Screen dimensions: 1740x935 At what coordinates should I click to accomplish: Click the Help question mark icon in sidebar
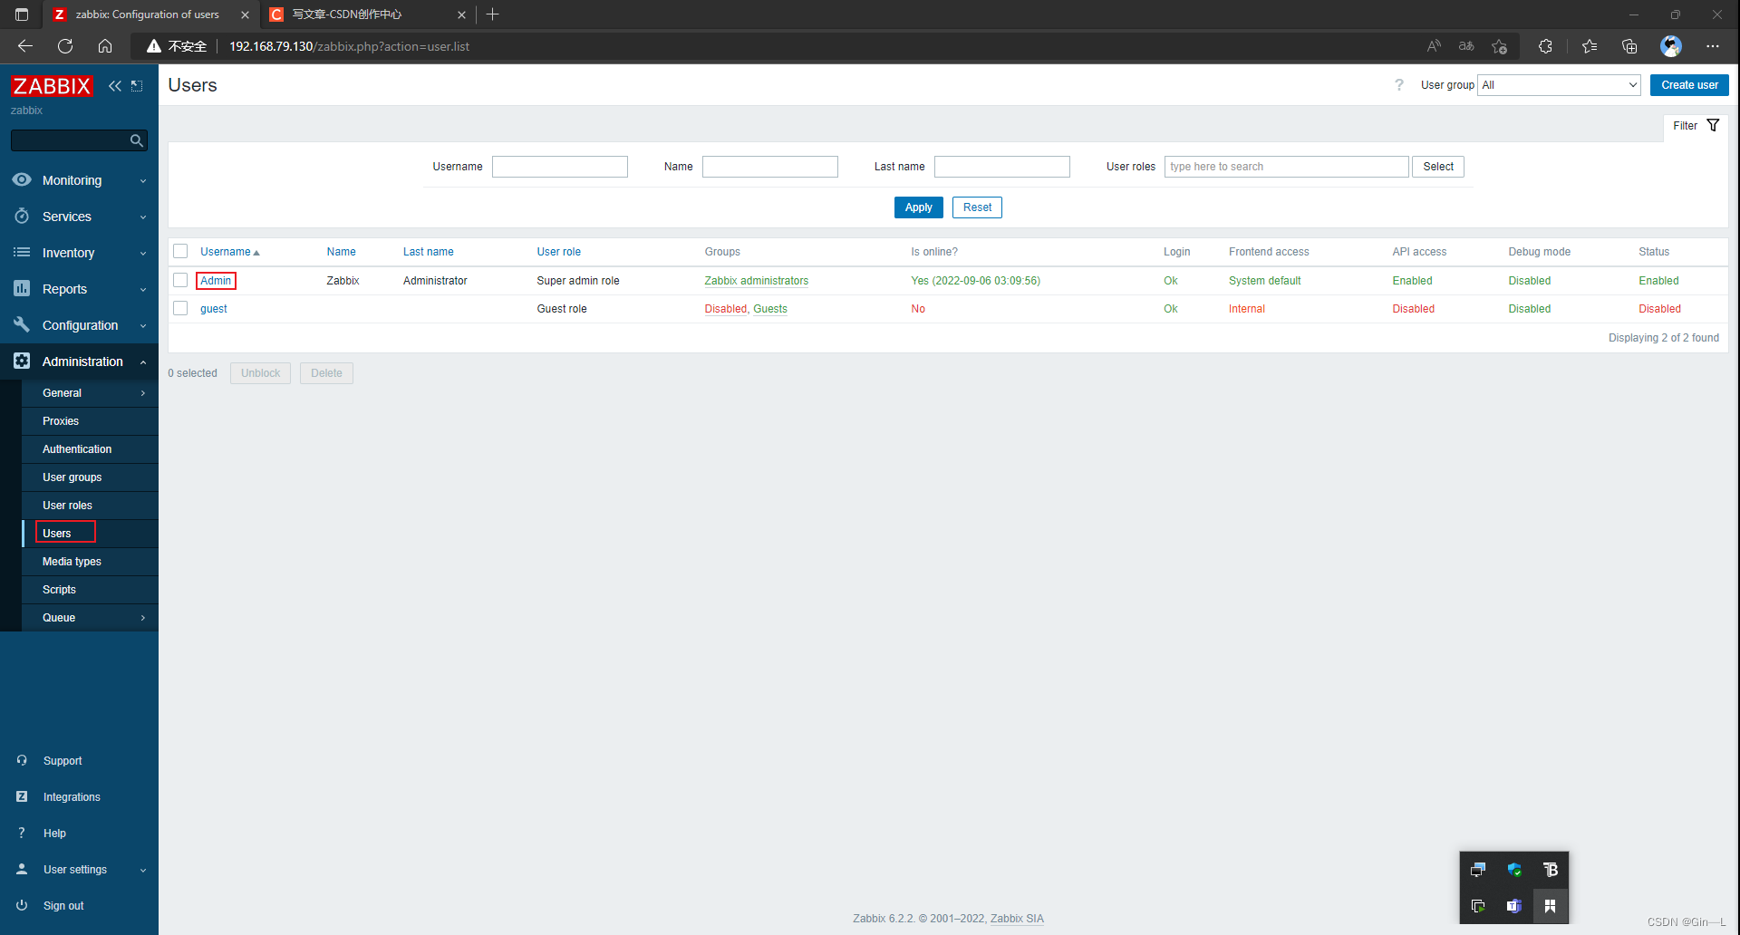tap(22, 833)
